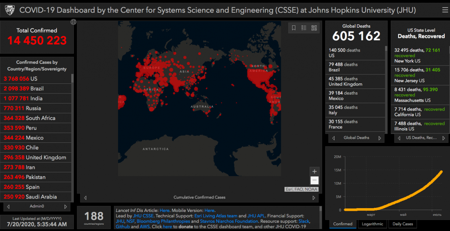Open the NSF link

point(130,221)
